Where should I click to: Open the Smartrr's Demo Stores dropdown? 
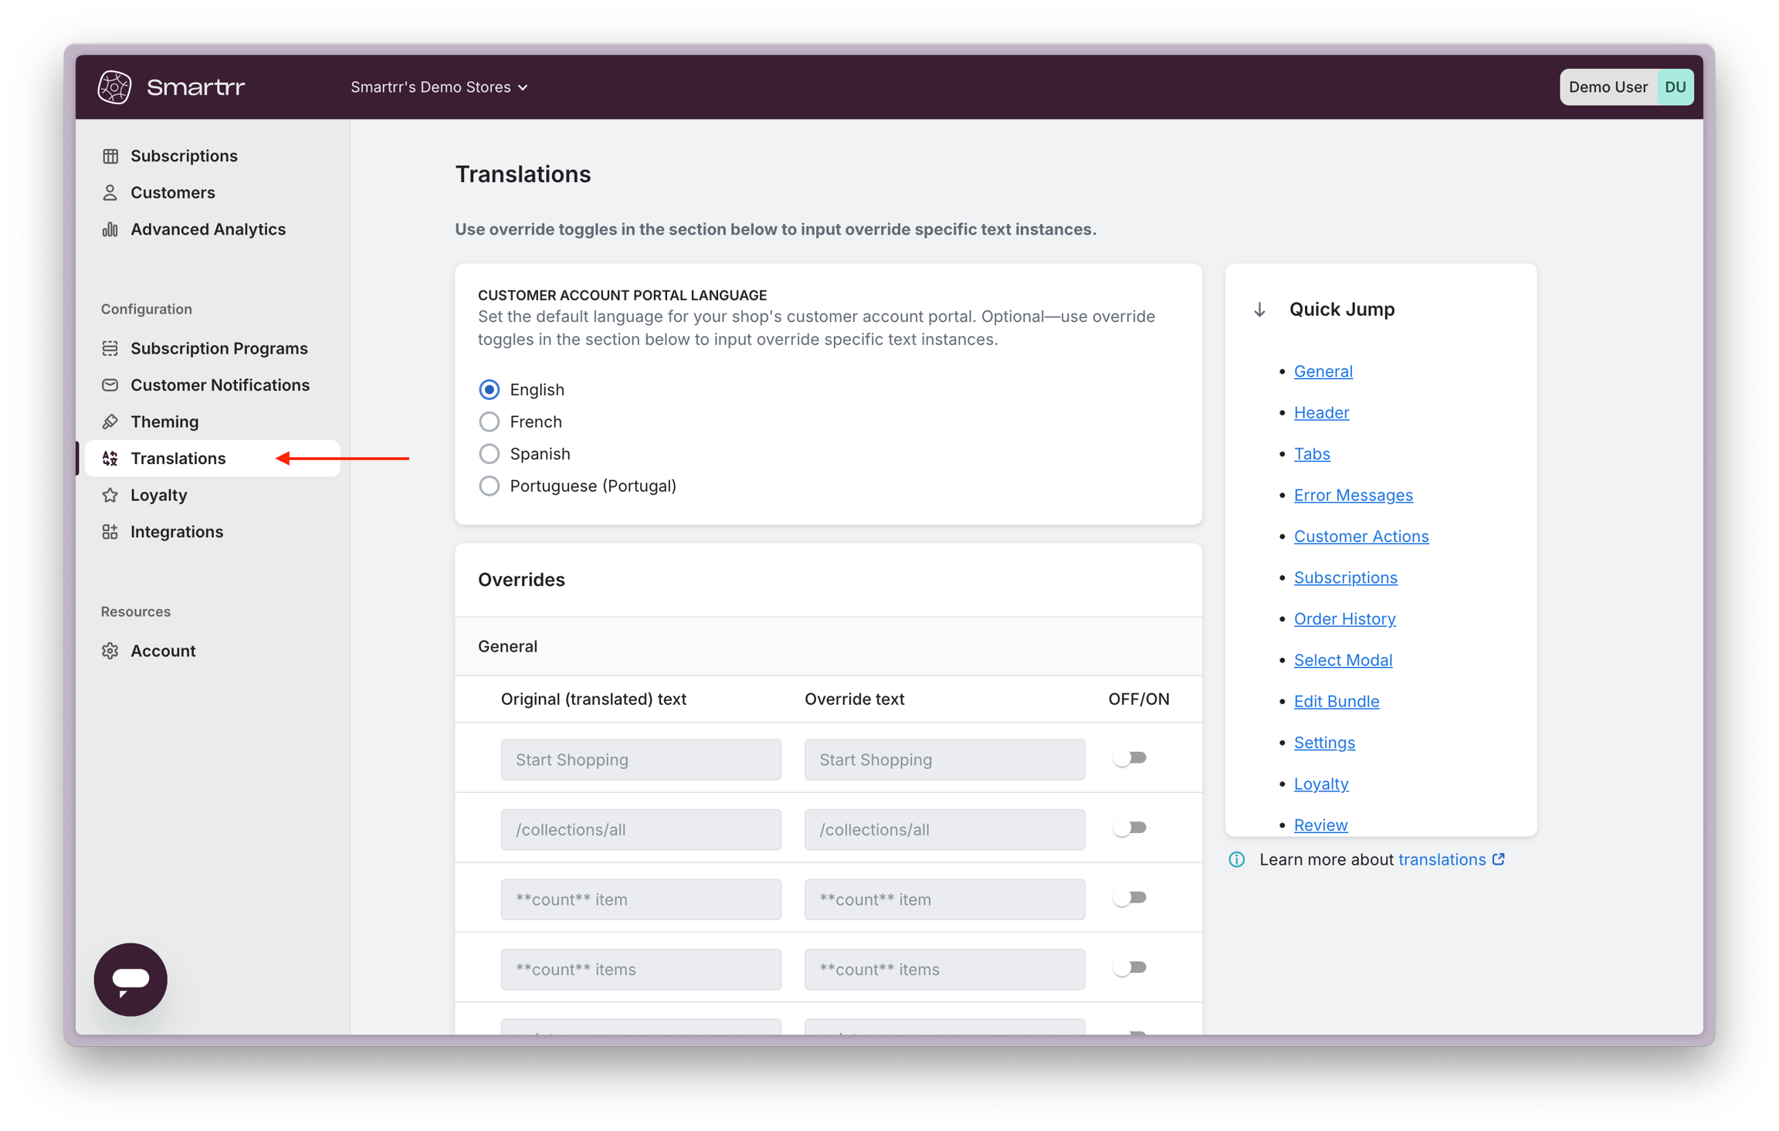pos(439,87)
